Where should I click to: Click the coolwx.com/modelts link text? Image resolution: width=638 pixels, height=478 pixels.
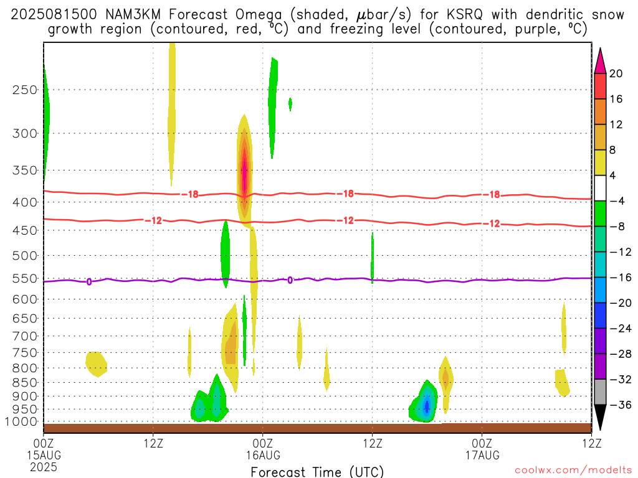tap(573, 470)
